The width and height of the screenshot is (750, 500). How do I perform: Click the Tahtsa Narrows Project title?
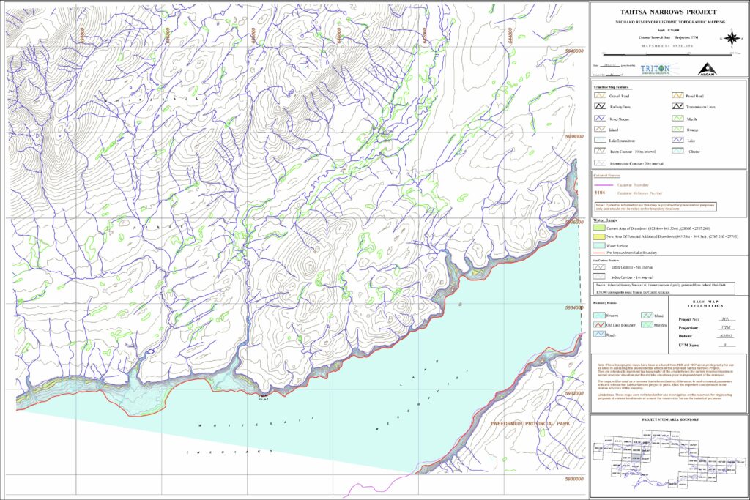[669, 12]
